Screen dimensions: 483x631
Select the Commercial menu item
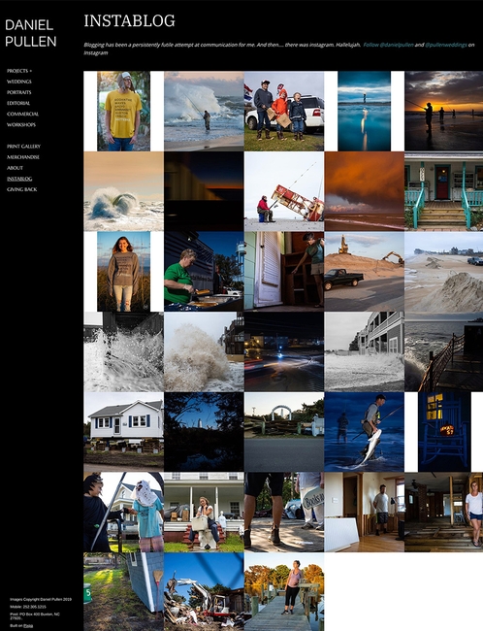23,115
